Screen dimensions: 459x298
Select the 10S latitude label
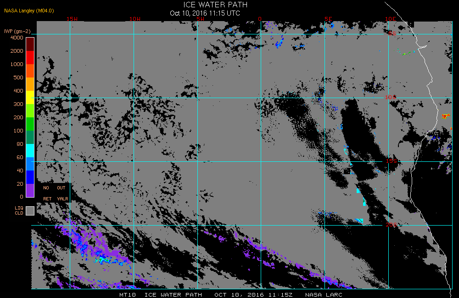pos(391,97)
